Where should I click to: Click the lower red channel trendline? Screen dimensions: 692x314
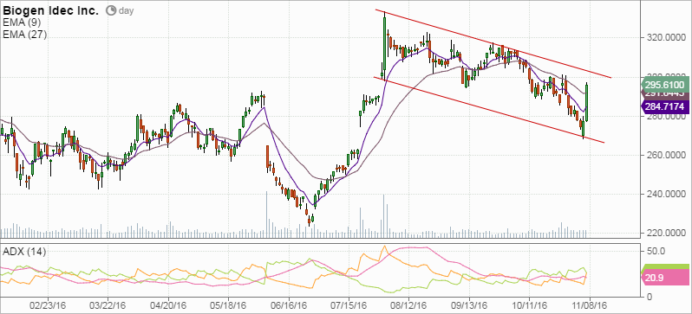(489, 110)
